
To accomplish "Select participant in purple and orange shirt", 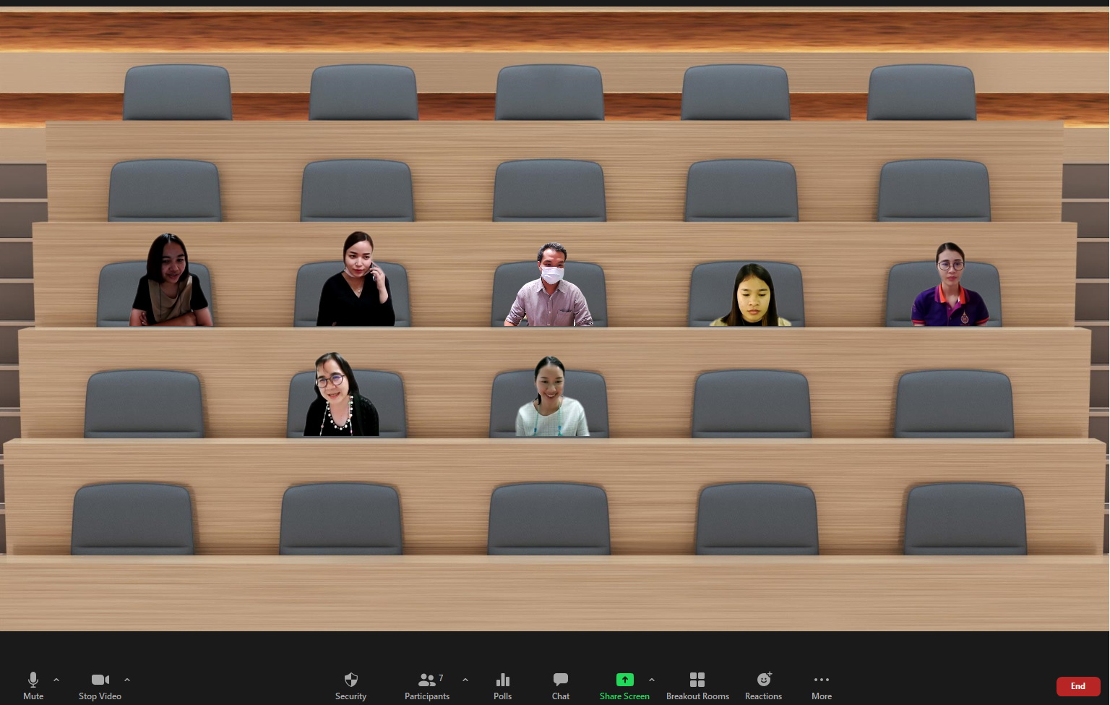I will point(950,286).
